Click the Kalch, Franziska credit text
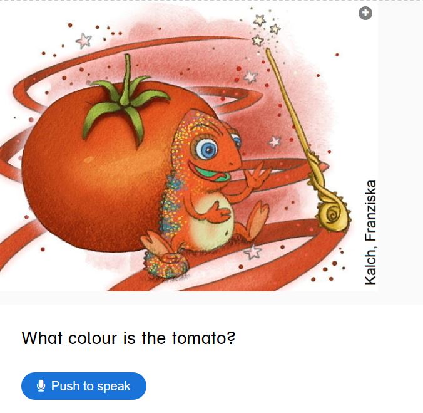 tap(370, 233)
